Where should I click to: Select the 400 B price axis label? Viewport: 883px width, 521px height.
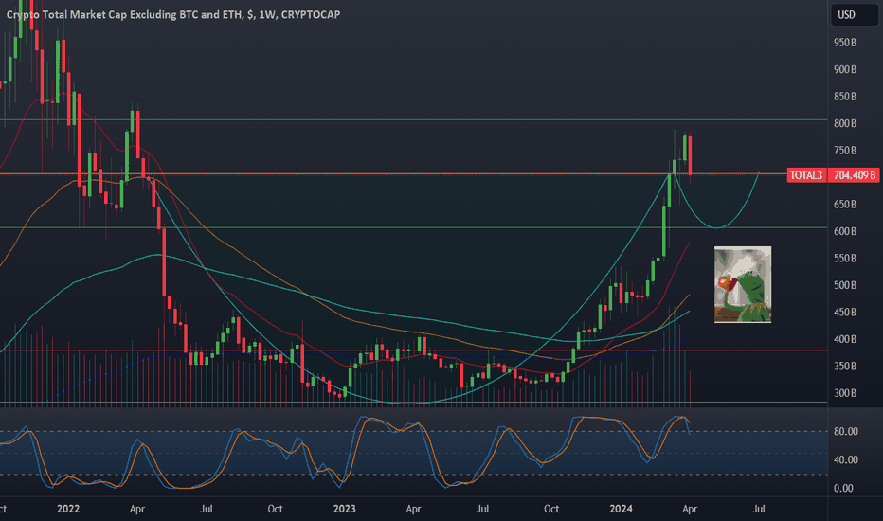click(845, 339)
